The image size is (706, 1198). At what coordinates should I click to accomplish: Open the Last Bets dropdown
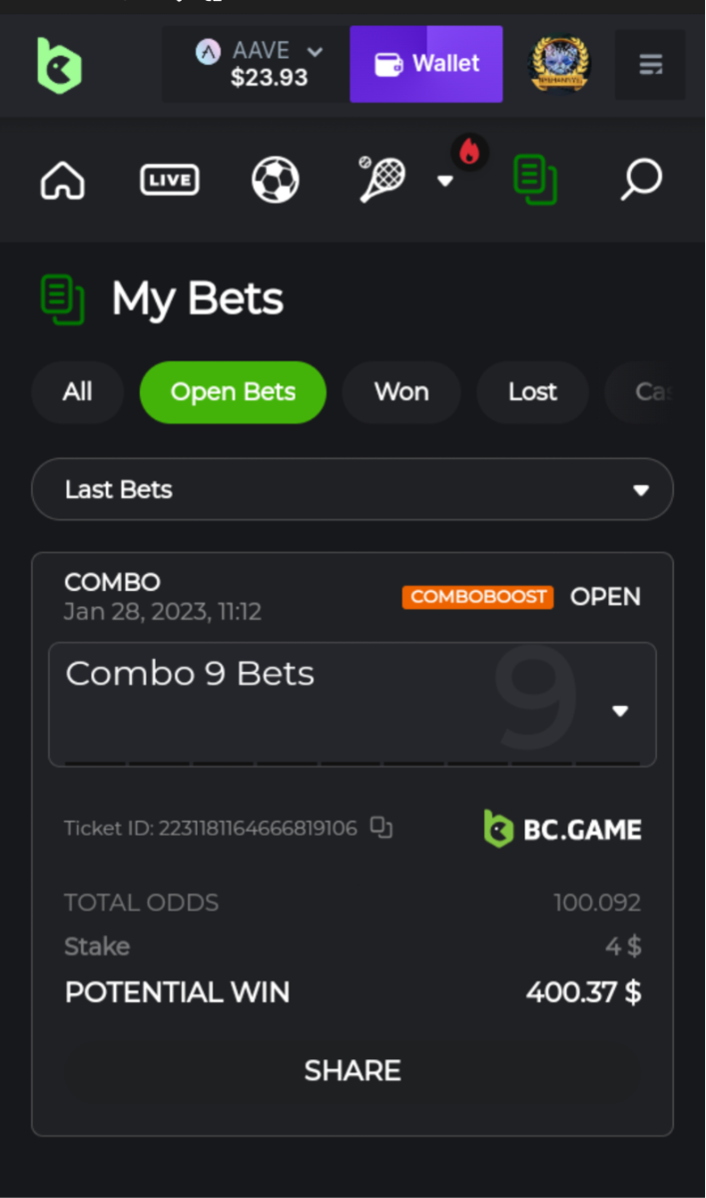point(353,489)
